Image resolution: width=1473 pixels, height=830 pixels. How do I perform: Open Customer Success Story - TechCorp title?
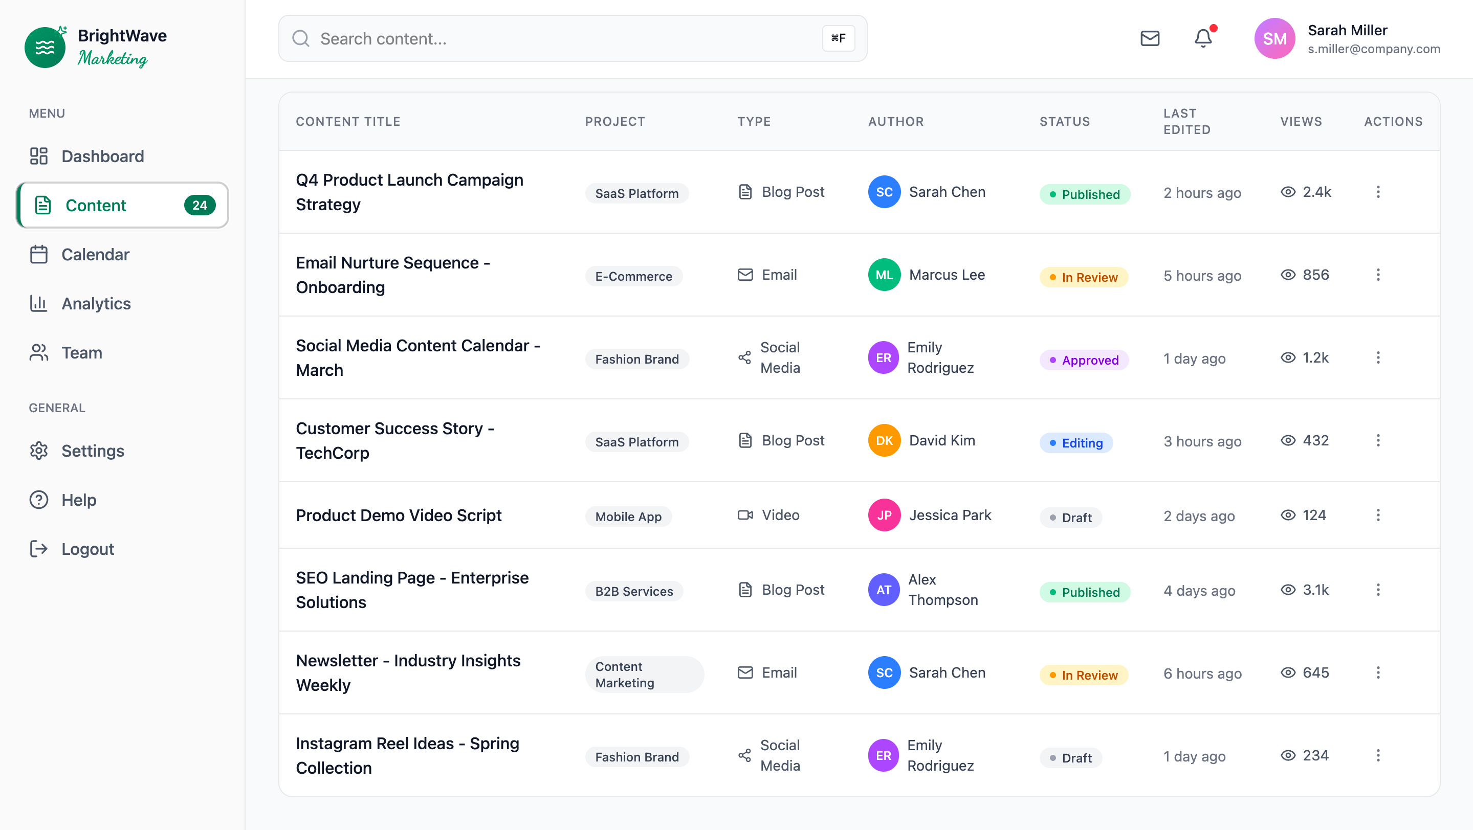click(x=394, y=441)
